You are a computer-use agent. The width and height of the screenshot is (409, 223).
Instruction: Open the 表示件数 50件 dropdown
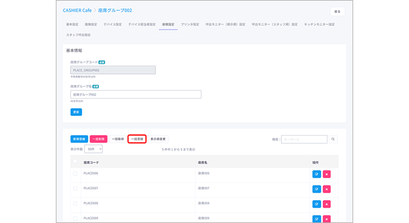point(93,149)
